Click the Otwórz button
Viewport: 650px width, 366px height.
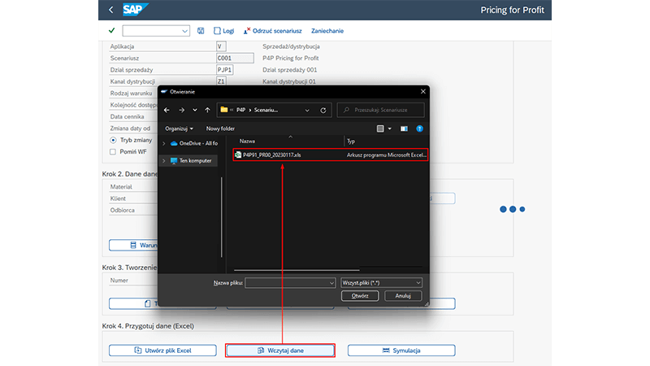(360, 296)
